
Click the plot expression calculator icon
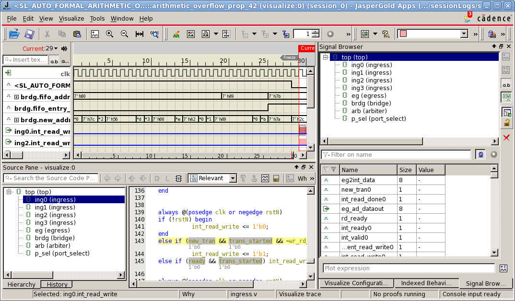[x=503, y=268]
